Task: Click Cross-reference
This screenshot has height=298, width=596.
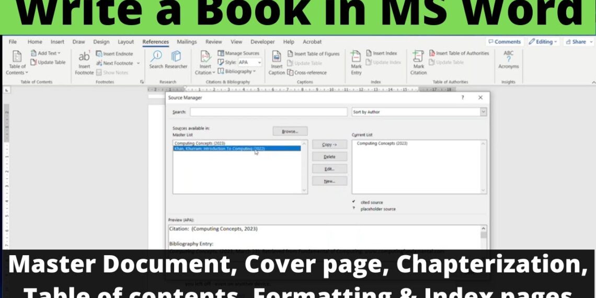Action: tap(307, 72)
